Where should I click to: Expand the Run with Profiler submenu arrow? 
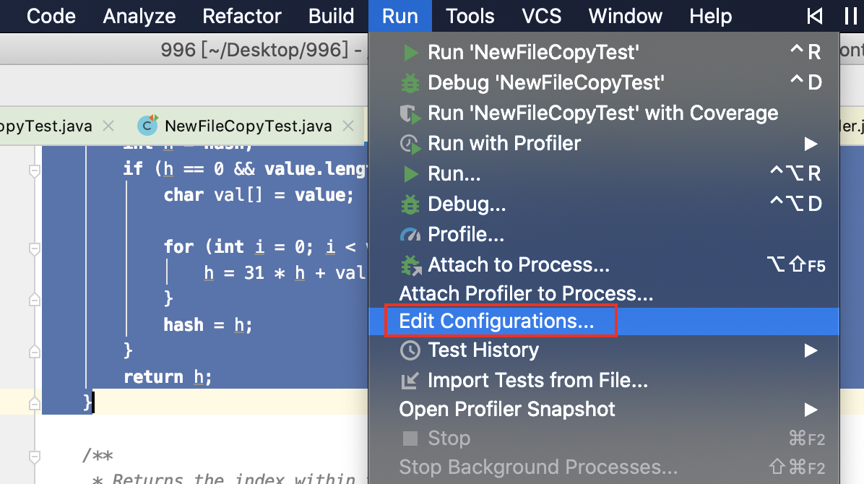(811, 144)
